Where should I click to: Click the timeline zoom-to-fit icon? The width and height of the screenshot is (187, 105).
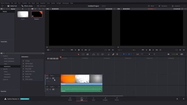(x=138, y=54)
